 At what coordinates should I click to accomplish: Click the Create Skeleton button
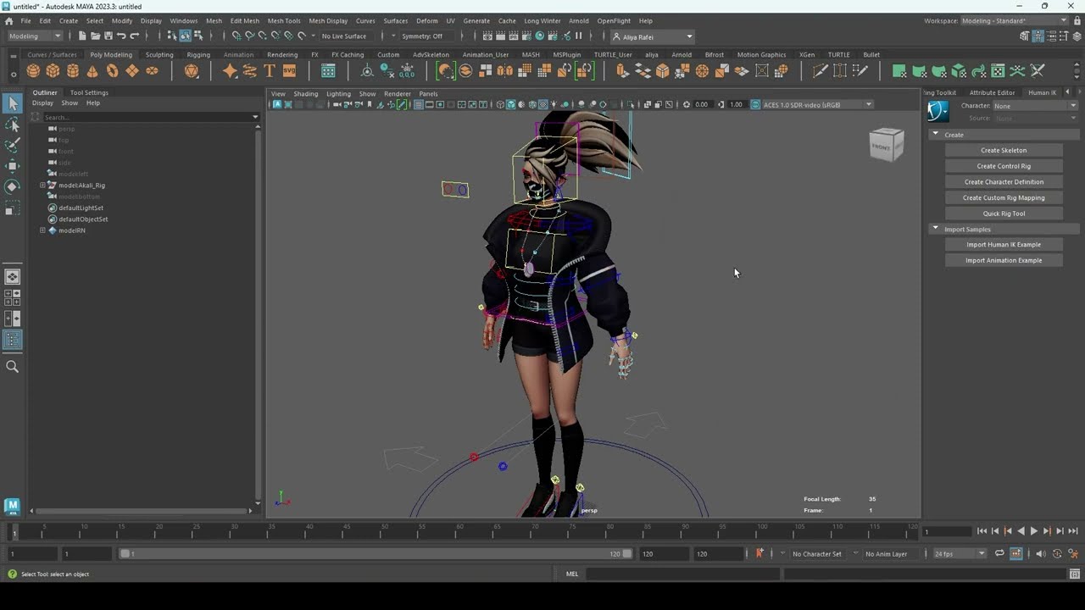click(x=1004, y=150)
